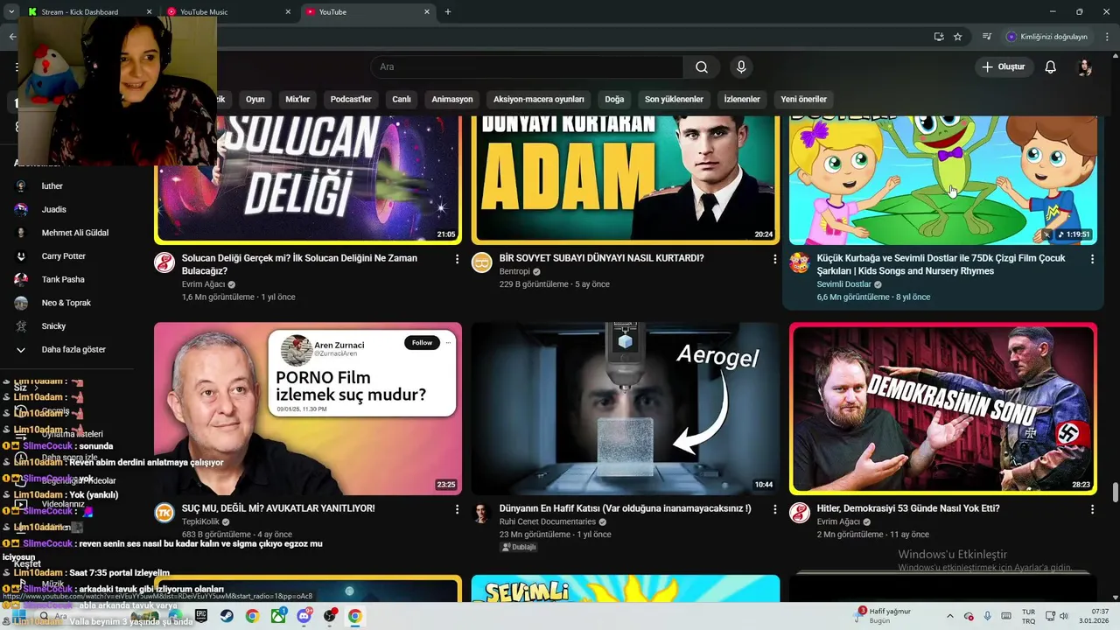Select the İzlenenler filter chip

click(742, 99)
